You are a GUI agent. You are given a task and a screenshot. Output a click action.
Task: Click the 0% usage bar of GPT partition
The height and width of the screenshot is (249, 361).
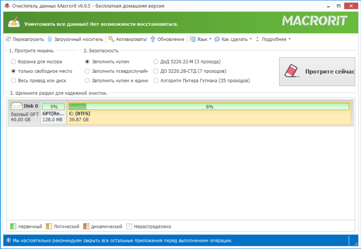(x=53, y=106)
